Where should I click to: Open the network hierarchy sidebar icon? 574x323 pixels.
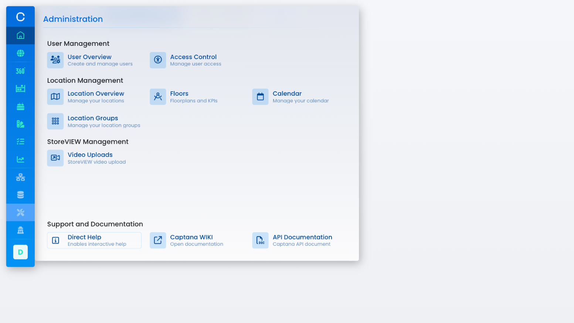click(20, 177)
